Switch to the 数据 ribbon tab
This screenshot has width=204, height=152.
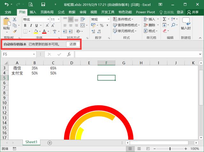click(72, 12)
